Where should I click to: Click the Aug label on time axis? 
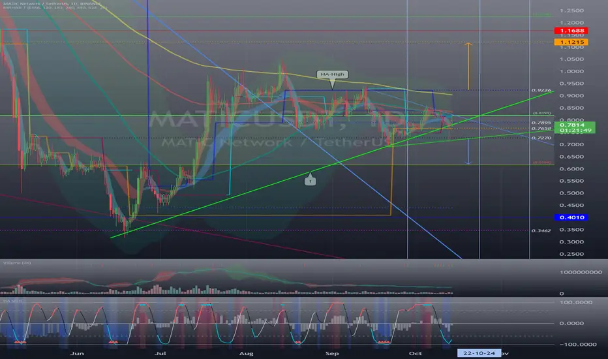click(246, 353)
